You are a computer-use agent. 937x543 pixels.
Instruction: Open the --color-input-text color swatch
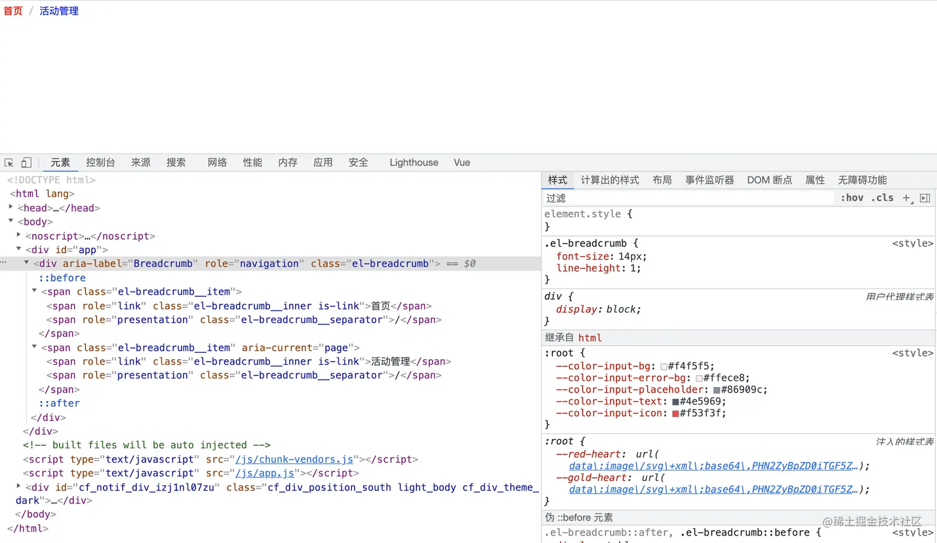(675, 402)
